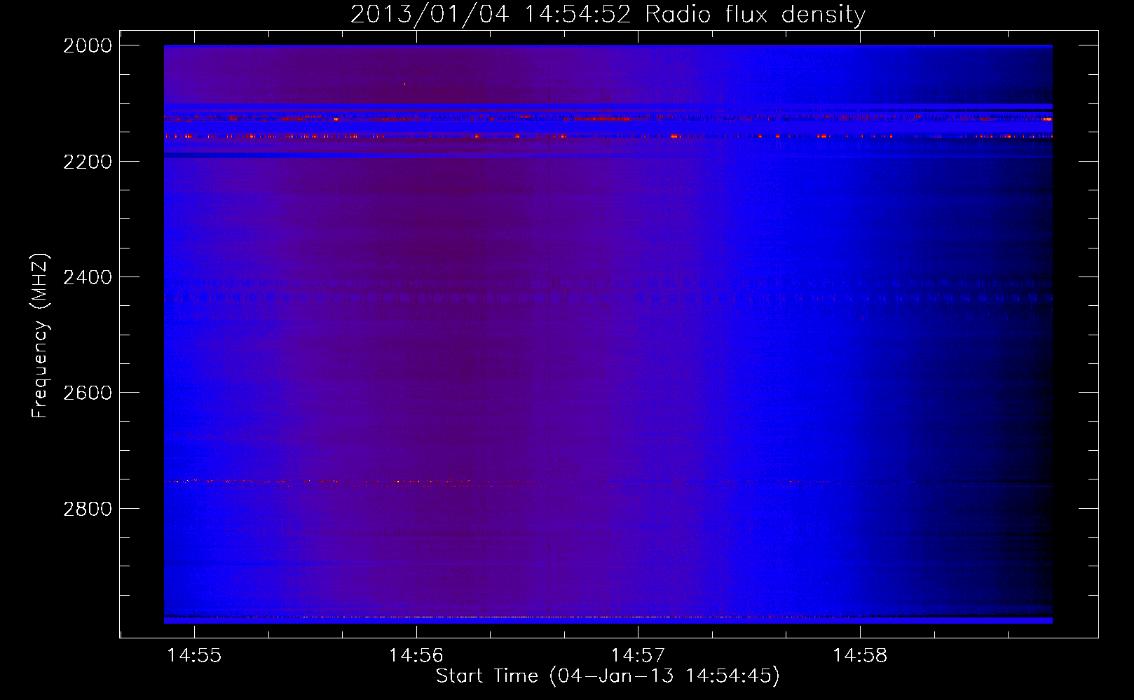Viewport: 1134px width, 700px height.
Task: Click the Frequency (MHZ) axis label
Action: tap(40, 336)
